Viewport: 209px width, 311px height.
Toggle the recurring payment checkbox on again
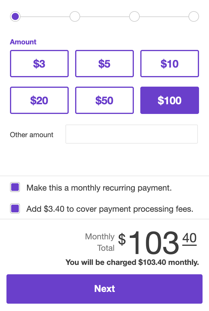[15, 187]
